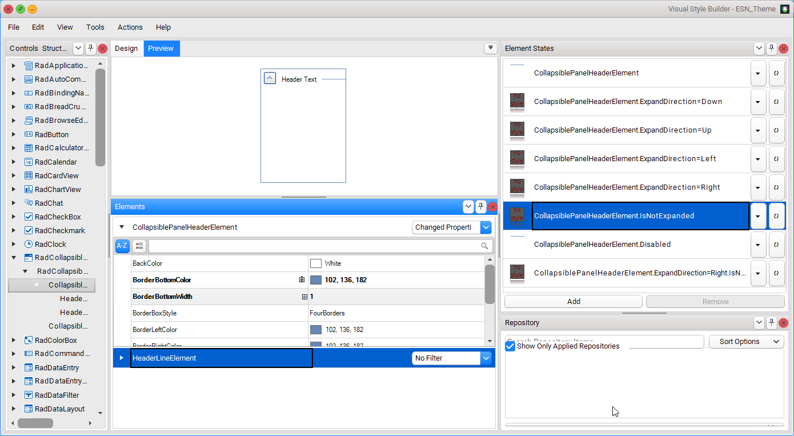Click the BorderLeftColor blue swatch
Screen dimensions: 794x436
(x=316, y=330)
